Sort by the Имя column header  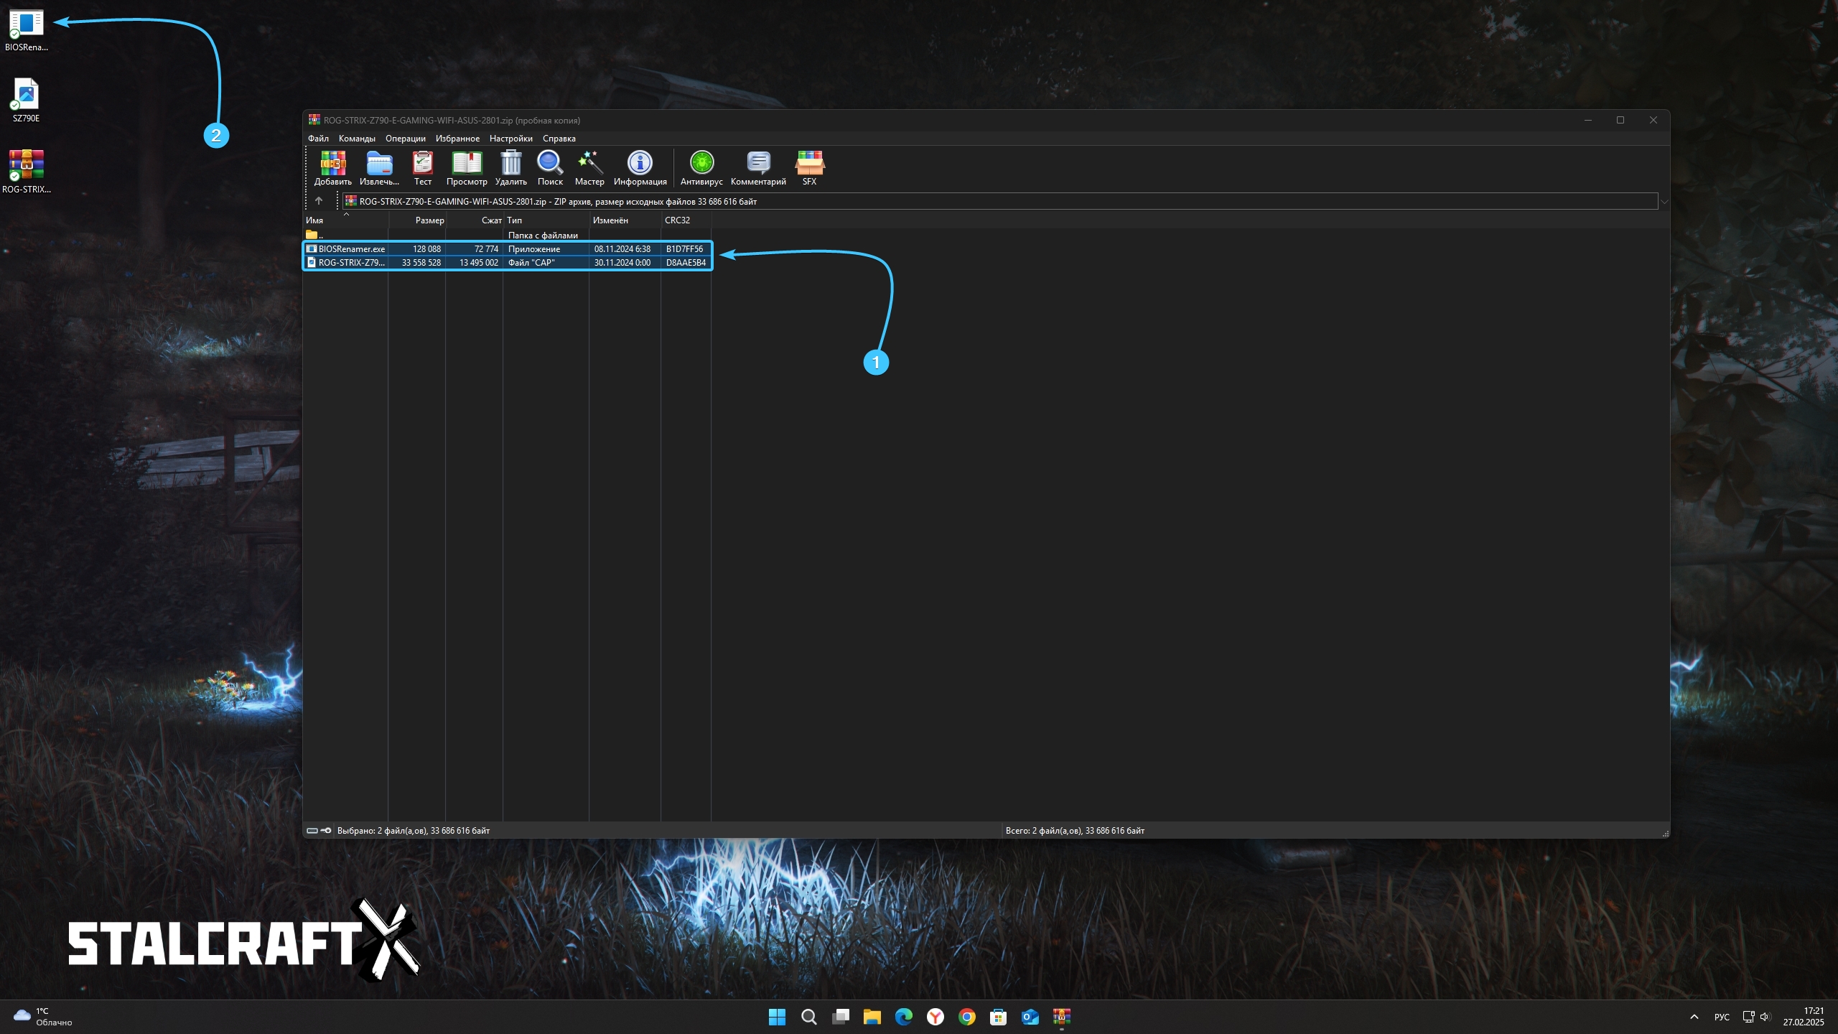pos(345,220)
